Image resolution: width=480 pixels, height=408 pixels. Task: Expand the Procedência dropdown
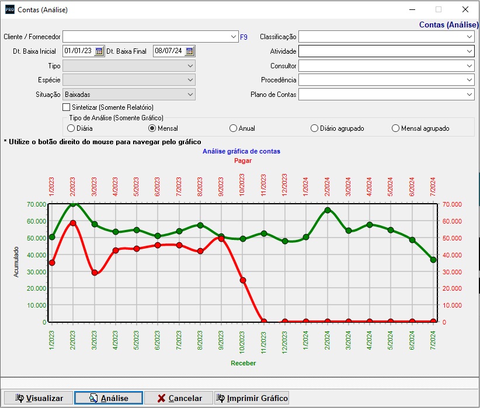tap(469, 80)
